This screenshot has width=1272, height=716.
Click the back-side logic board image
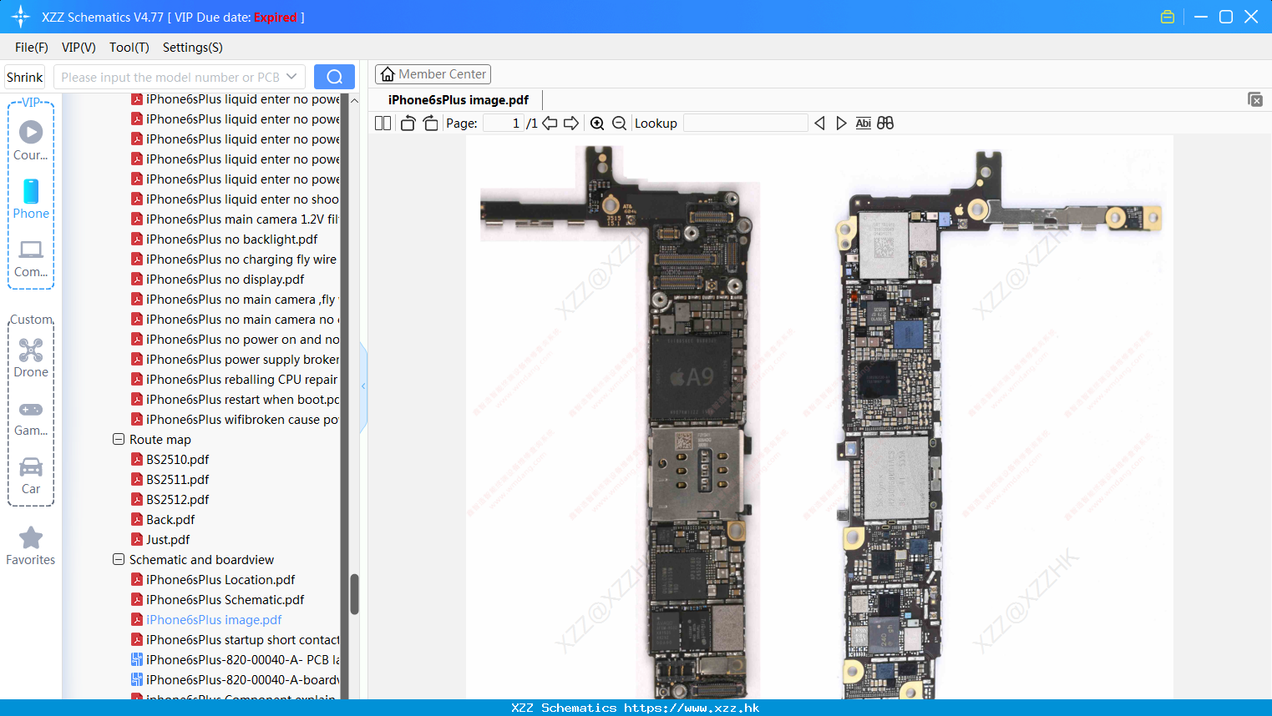tap(998, 425)
